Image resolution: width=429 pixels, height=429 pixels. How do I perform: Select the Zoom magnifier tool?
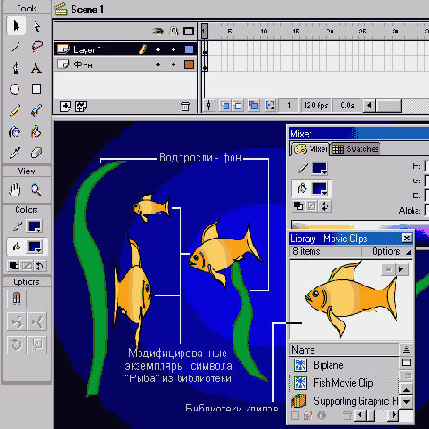[x=36, y=190]
